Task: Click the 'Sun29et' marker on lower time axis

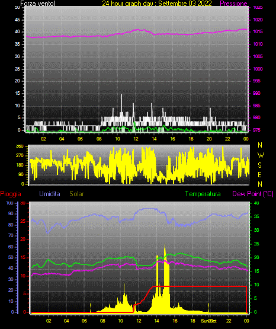Action: coord(208,321)
